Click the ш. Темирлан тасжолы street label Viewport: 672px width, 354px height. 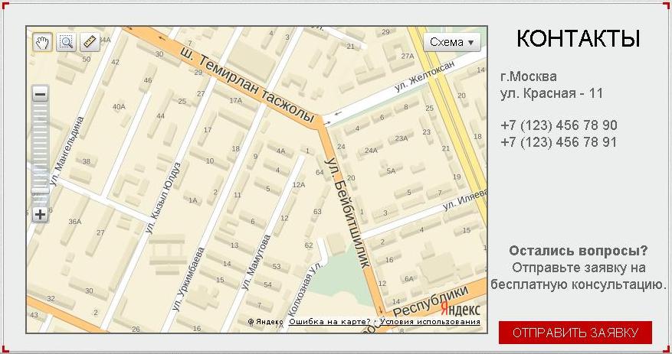248,85
